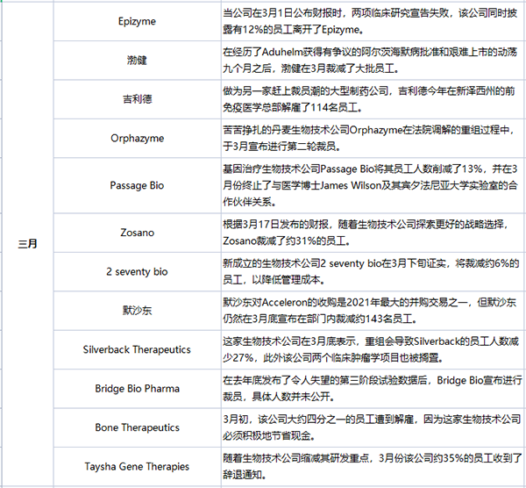The width and height of the screenshot is (526, 488).
Task: Select the description mentioning James Wilson
Action: (373, 185)
